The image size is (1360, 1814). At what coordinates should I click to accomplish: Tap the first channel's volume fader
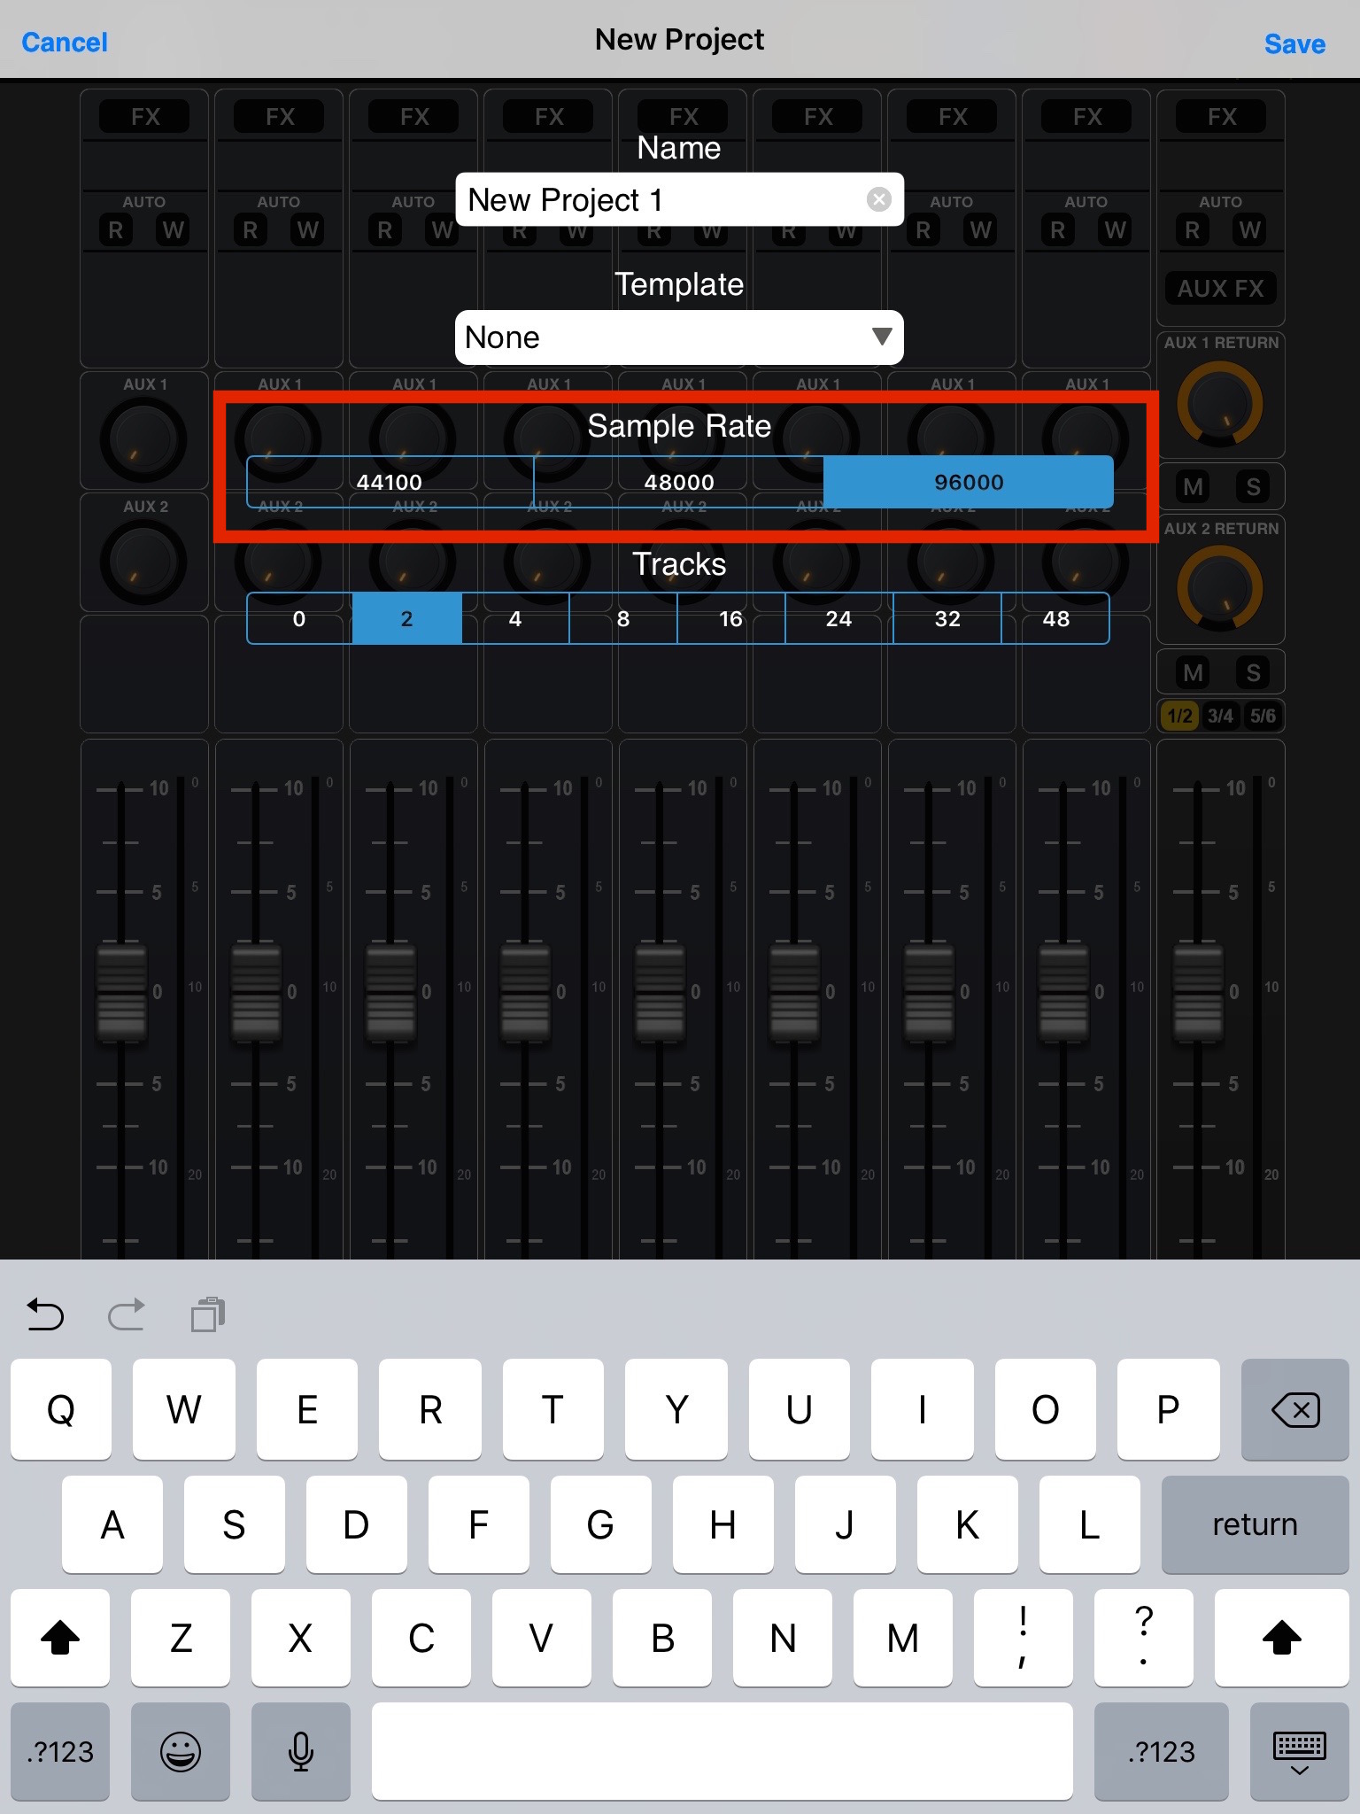pyautogui.click(x=121, y=991)
